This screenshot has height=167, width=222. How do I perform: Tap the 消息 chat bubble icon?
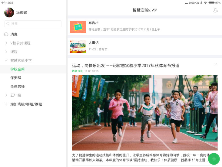tap(6, 34)
